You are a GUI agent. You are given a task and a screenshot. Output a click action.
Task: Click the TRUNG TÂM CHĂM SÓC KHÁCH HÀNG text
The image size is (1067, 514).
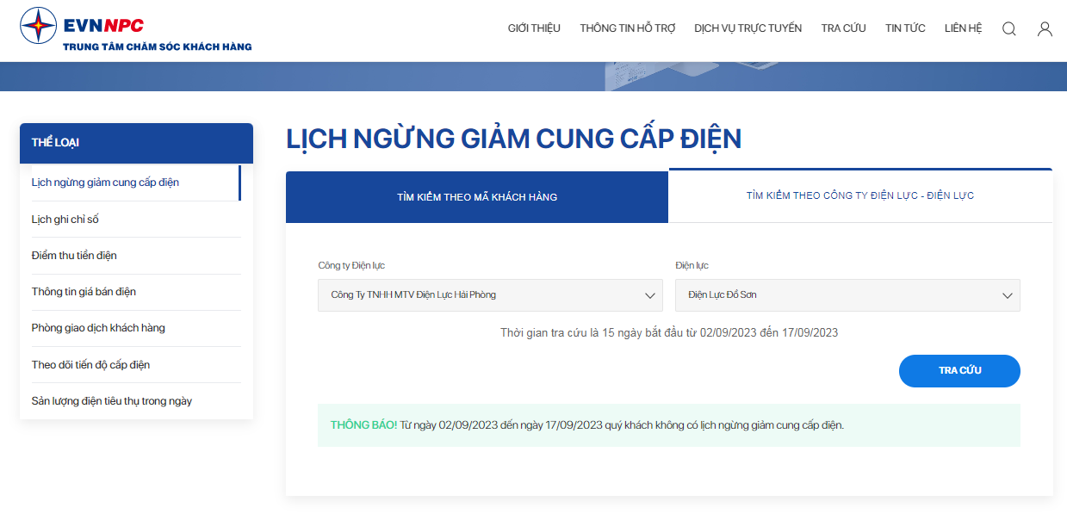tap(158, 46)
